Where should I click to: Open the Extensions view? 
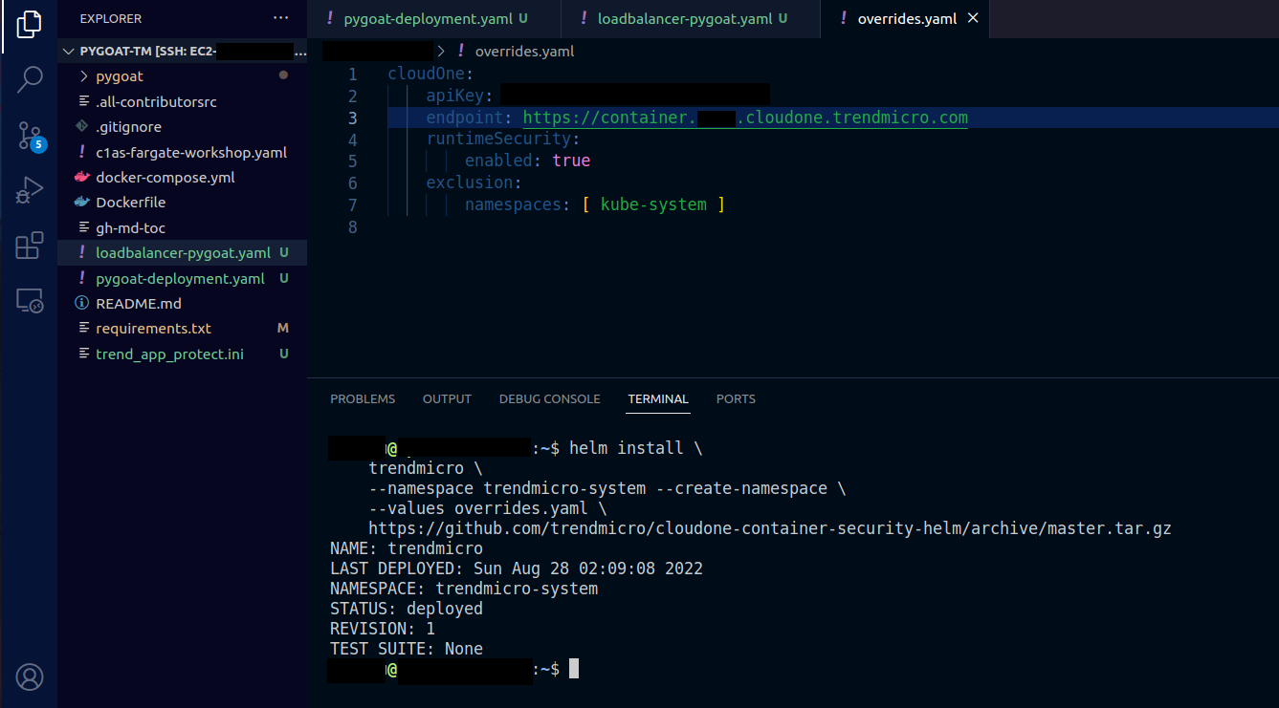pos(29,246)
